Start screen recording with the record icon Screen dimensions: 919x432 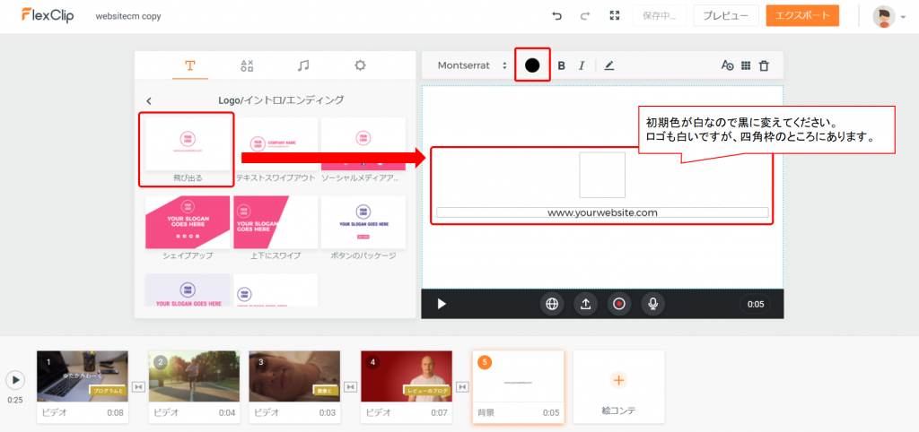[618, 304]
